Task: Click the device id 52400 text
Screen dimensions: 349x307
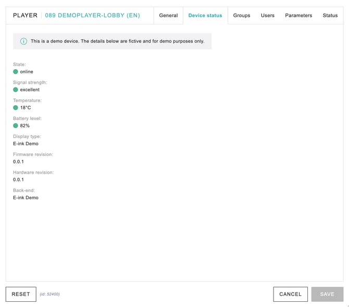Action: 50,295
